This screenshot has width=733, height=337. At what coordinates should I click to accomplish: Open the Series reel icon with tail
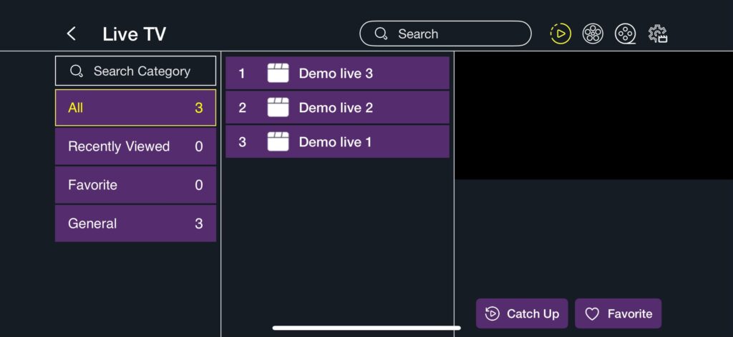[625, 34]
